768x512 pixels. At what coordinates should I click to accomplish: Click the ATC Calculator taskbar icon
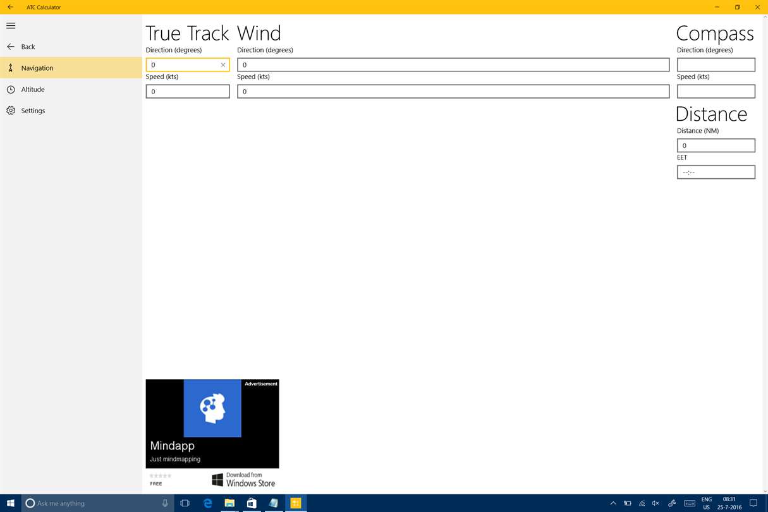point(295,503)
